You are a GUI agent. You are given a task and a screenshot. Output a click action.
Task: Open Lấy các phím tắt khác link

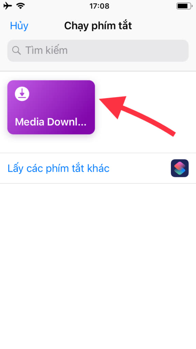(58, 168)
